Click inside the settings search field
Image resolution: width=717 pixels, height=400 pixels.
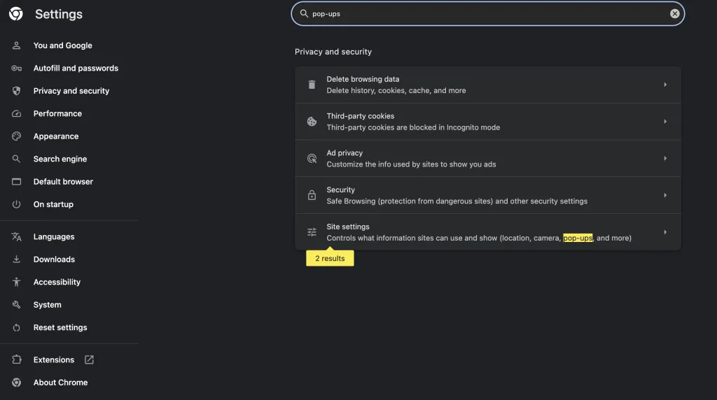click(x=483, y=13)
